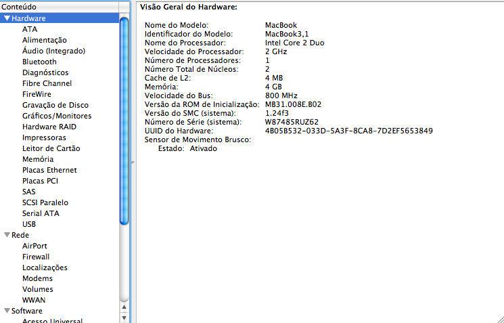Select the Rede category row

click(60, 235)
